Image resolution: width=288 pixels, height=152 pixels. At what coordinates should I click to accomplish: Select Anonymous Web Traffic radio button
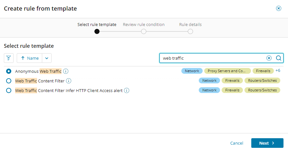click(x=9, y=71)
